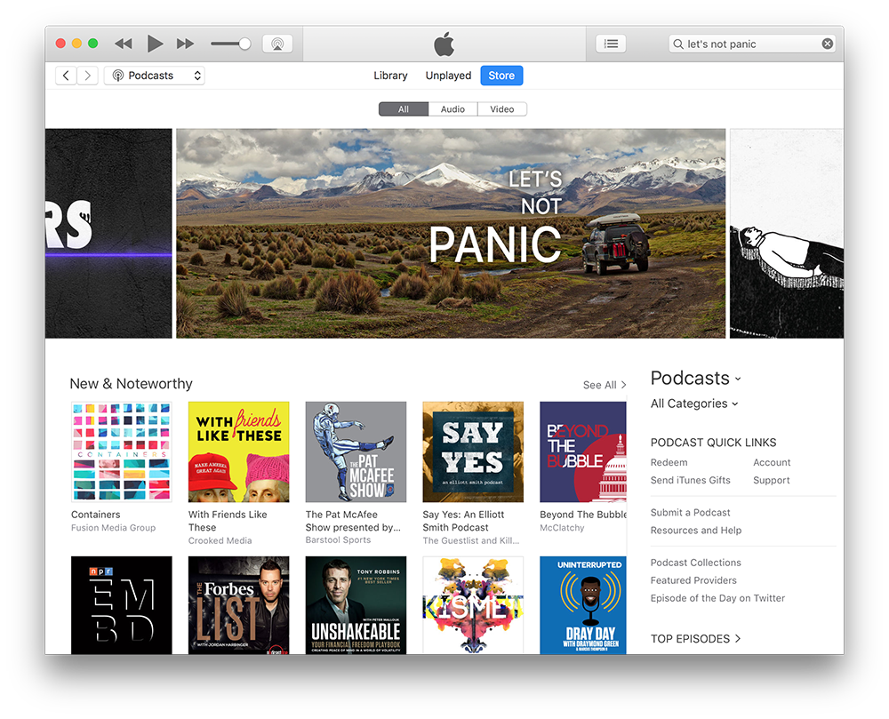Open The Forbes List artwork
Image resolution: width=889 pixels, height=719 pixels.
(x=238, y=605)
